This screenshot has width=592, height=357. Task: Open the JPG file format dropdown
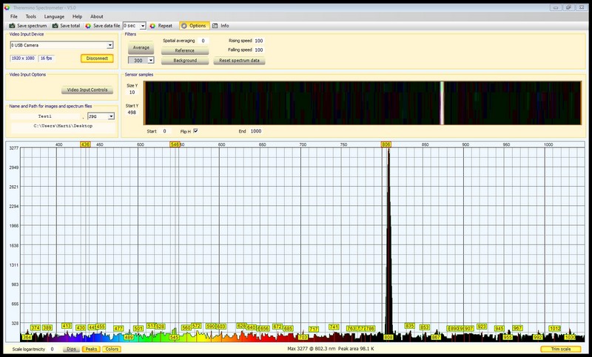tap(111, 116)
